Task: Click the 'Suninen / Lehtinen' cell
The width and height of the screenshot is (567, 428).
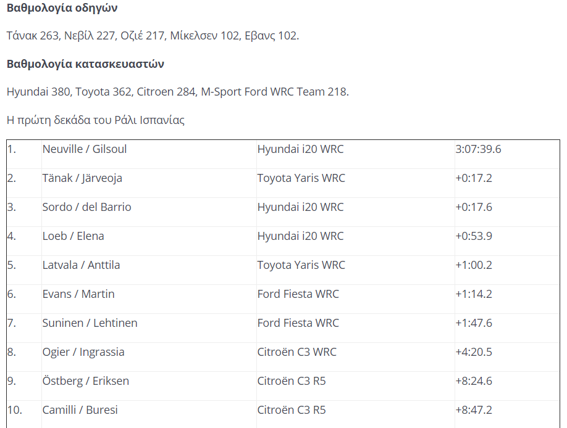Action: point(90,323)
